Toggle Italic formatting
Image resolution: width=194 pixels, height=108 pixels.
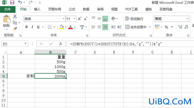[32, 27]
